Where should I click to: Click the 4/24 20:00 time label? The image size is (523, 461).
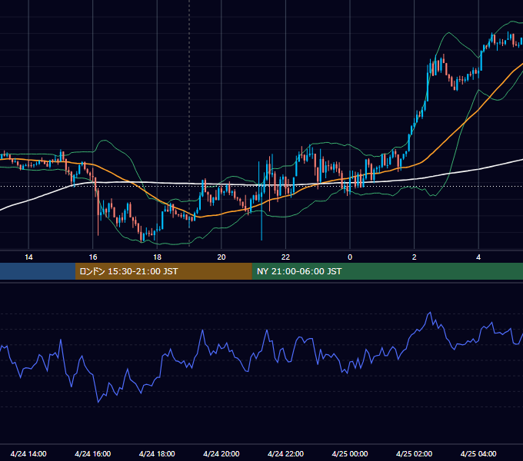pos(222,453)
